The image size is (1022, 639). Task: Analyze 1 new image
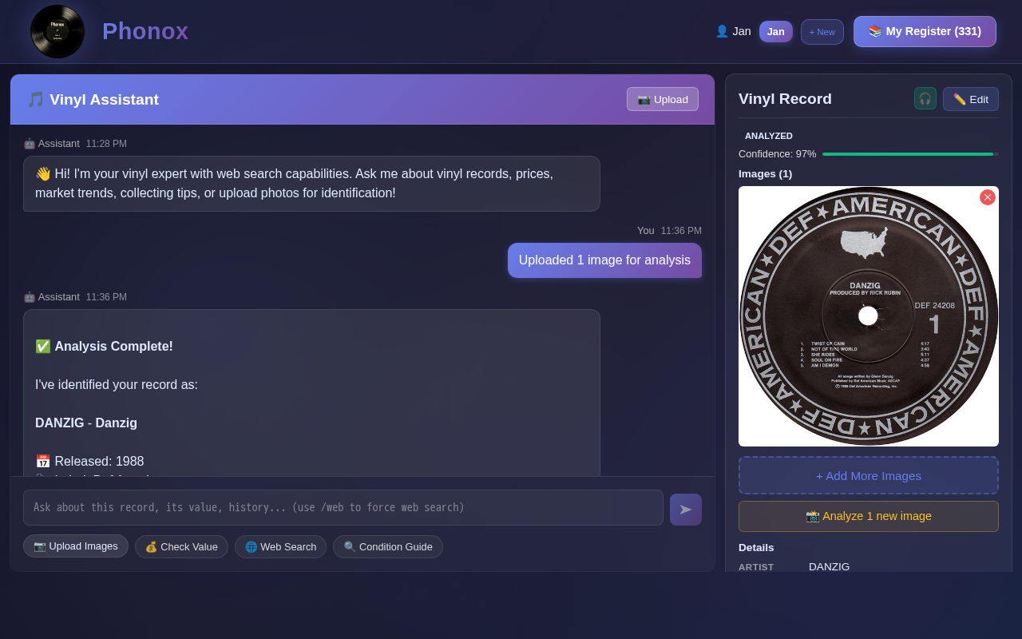click(868, 516)
